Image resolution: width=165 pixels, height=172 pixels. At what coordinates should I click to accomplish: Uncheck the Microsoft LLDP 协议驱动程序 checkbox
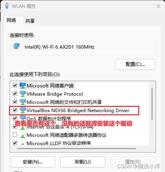click(15, 143)
